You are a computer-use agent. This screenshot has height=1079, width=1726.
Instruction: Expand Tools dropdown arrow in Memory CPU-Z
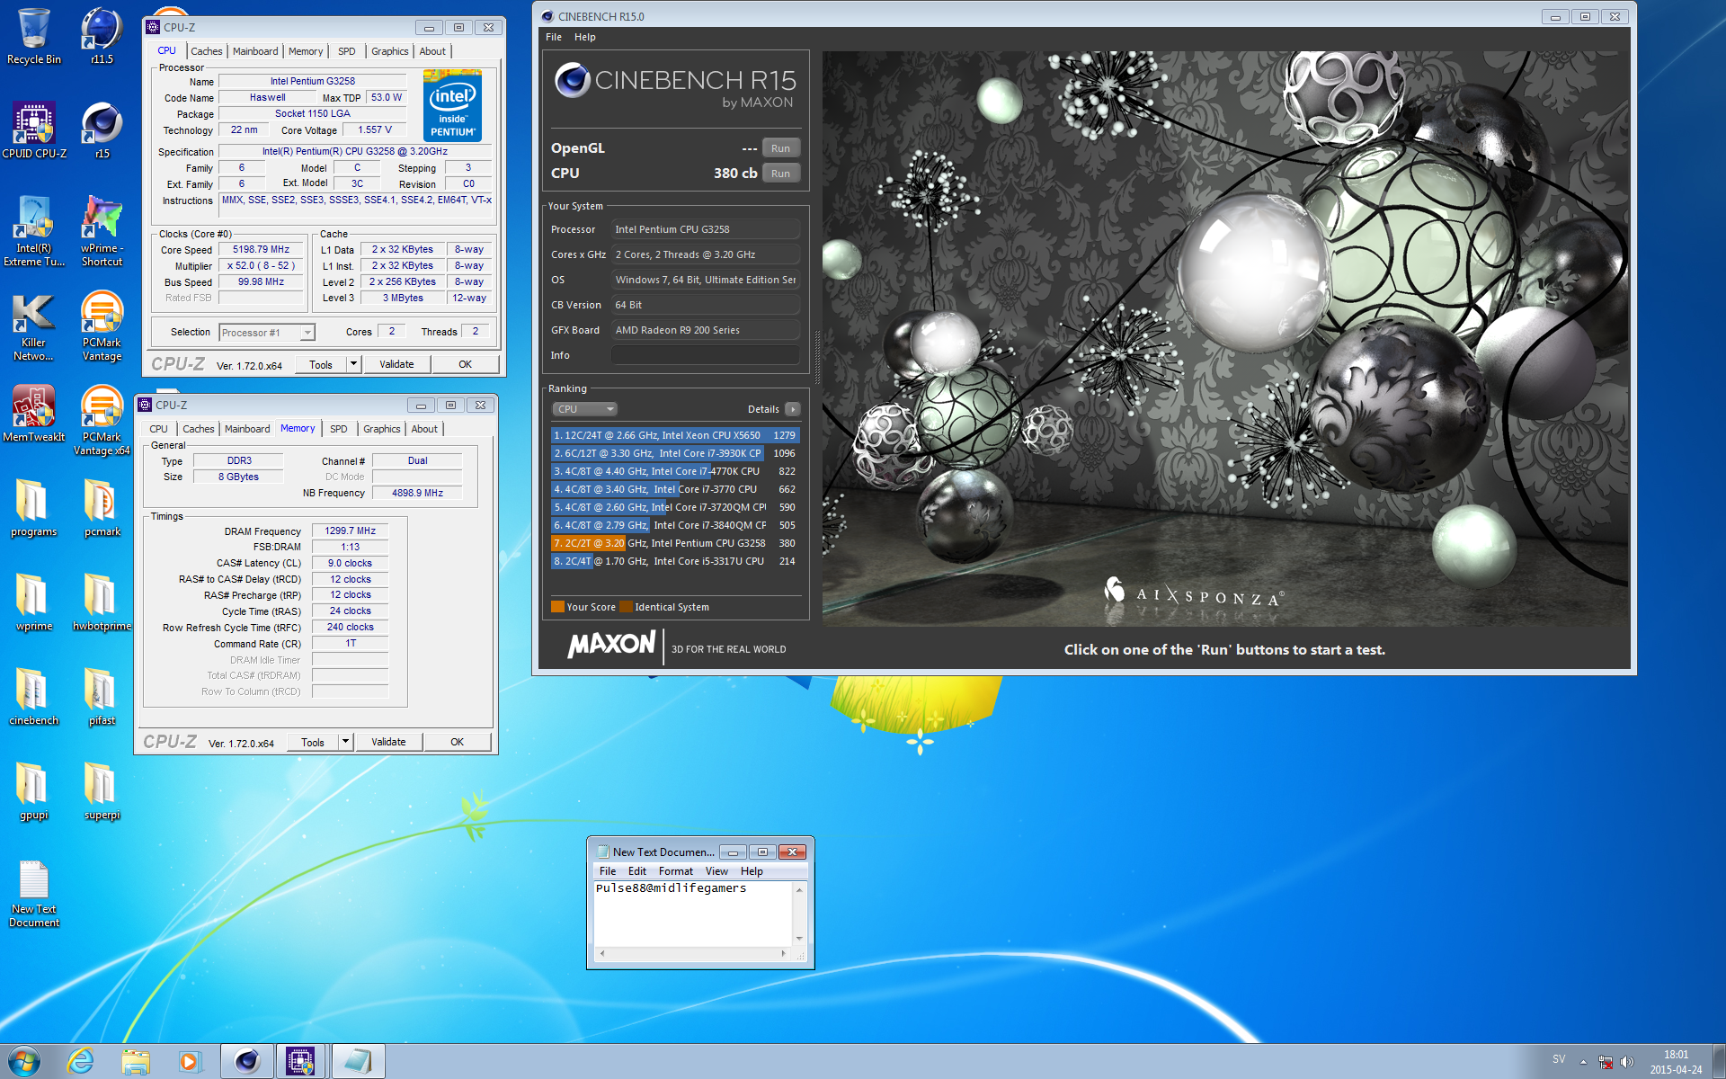click(345, 742)
